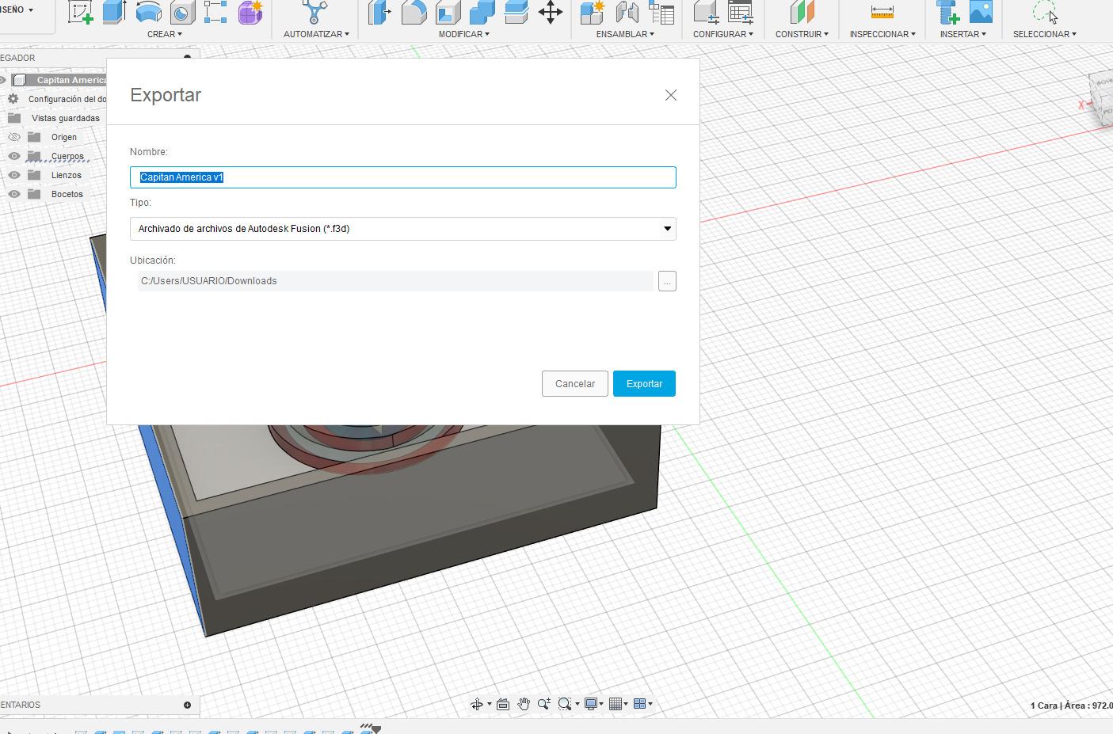Expand the Comentarios panel
The image size is (1113, 734).
pyautogui.click(x=187, y=705)
